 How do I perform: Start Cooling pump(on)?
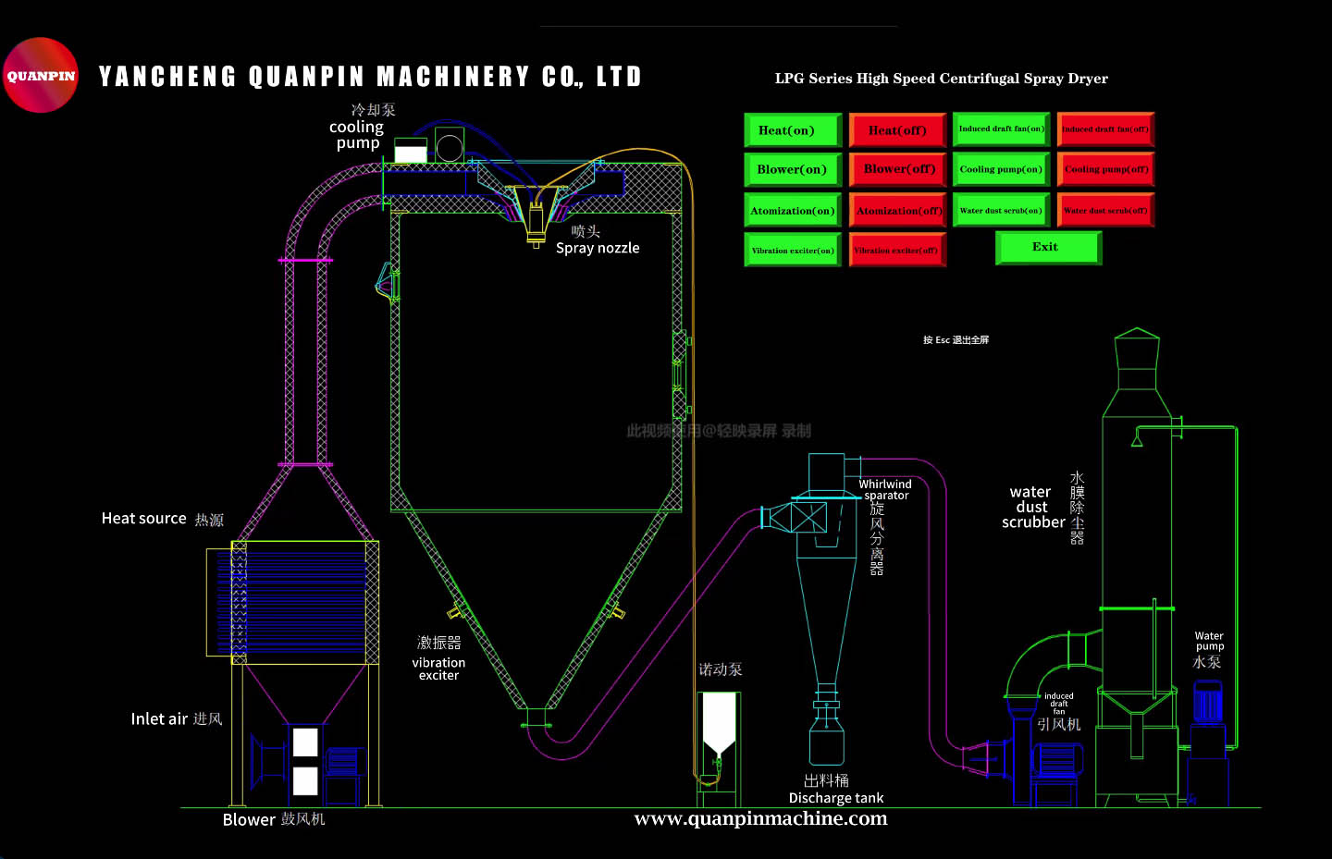coord(1002,169)
